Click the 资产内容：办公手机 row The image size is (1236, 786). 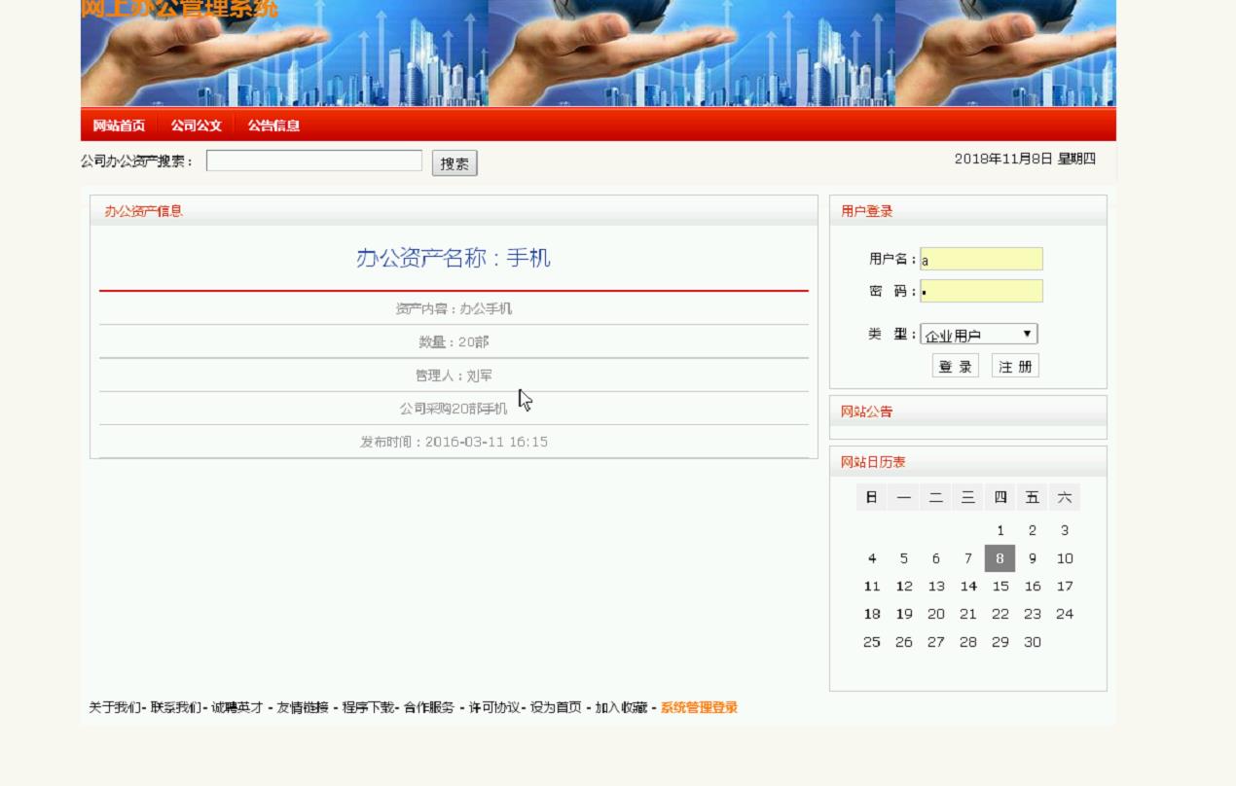pyautogui.click(x=454, y=308)
